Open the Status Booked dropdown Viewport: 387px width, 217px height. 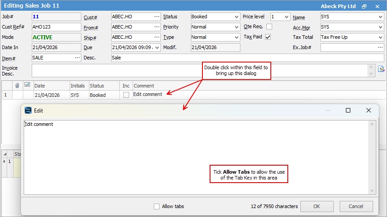tap(236, 17)
